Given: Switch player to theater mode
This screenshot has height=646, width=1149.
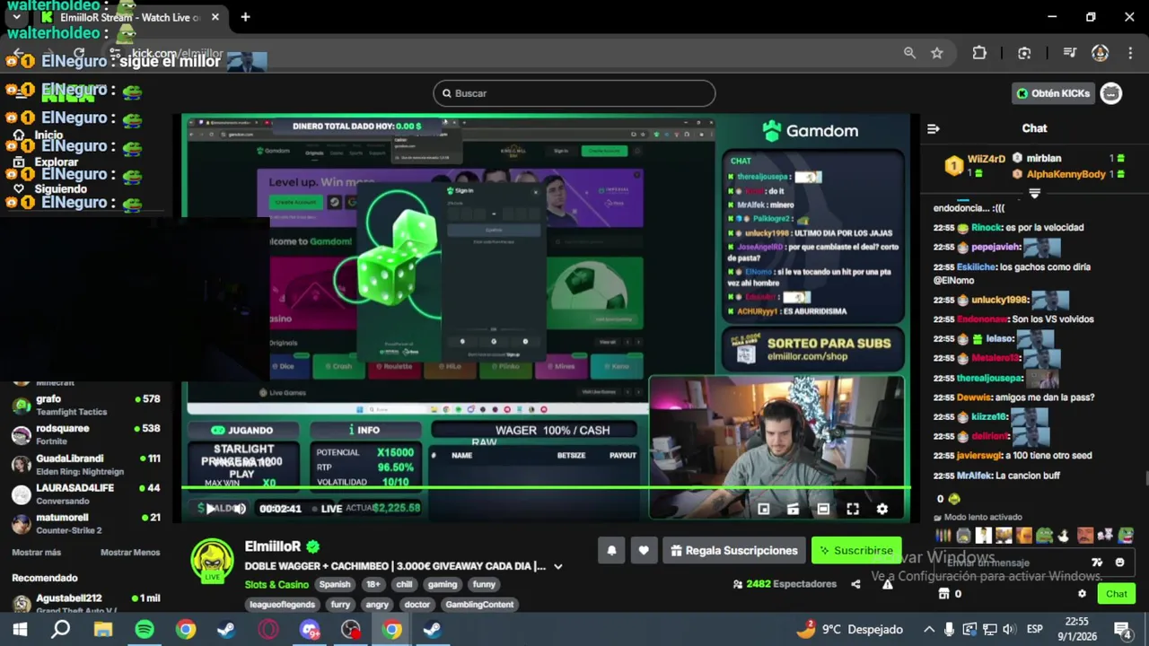Looking at the screenshot, I should (823, 509).
